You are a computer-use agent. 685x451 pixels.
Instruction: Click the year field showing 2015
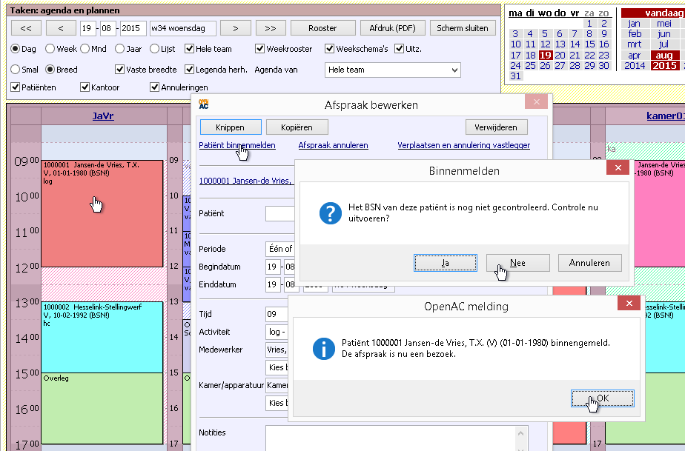pos(133,28)
